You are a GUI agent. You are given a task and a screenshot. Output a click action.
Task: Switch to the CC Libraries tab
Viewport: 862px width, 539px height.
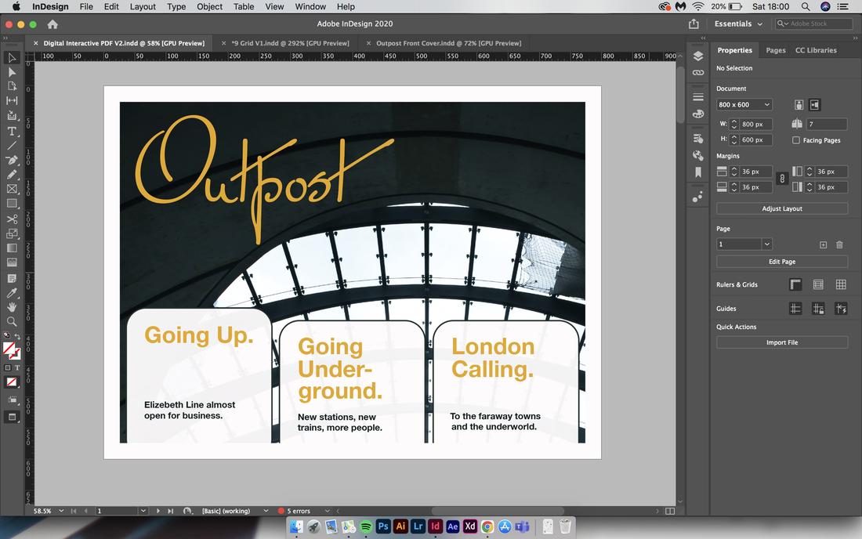816,50
